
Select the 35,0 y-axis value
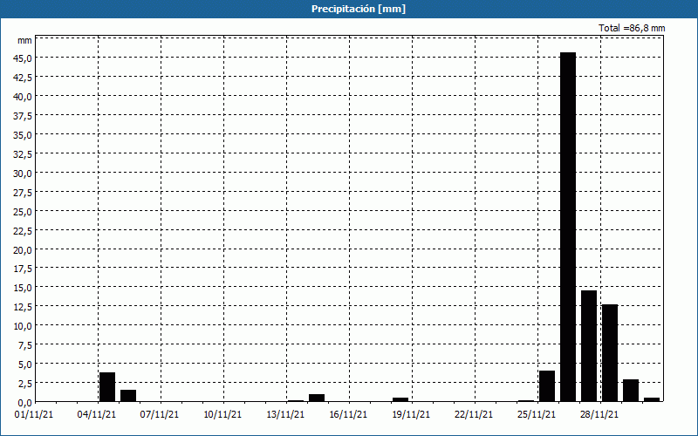23,135
